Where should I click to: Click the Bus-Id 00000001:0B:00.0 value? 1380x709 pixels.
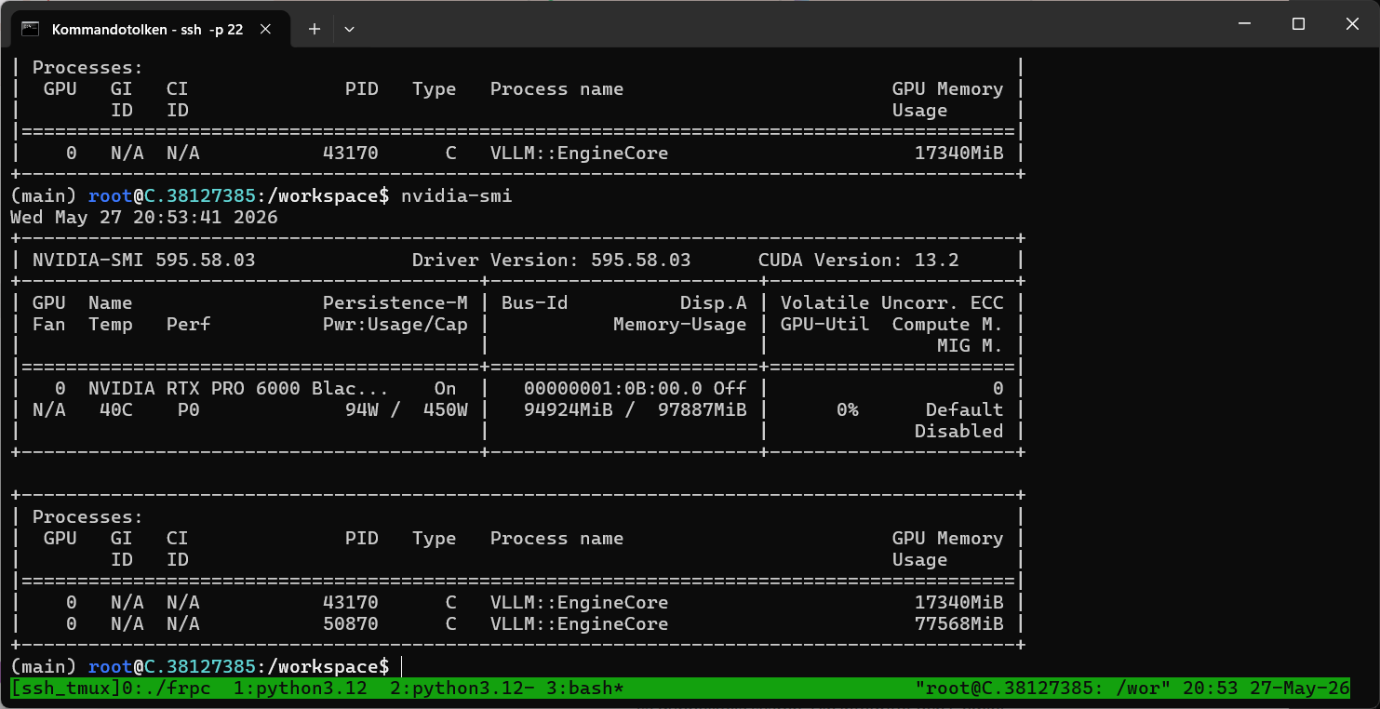click(x=612, y=389)
